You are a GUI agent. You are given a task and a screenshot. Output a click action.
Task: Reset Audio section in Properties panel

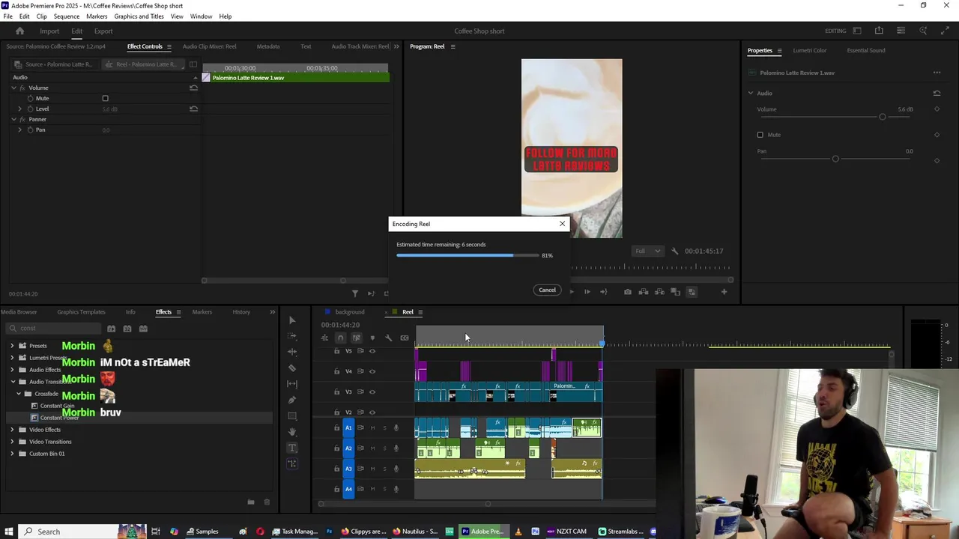(937, 93)
